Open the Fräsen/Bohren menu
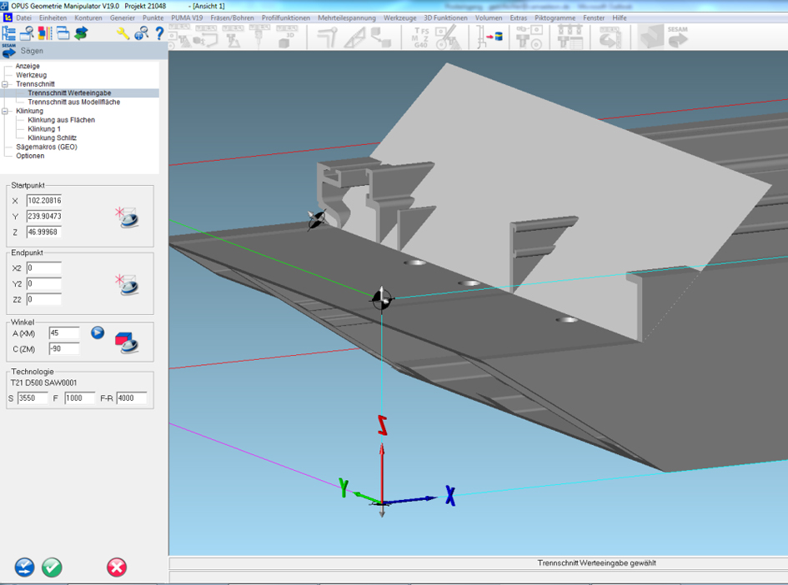The width and height of the screenshot is (788, 585). pyautogui.click(x=232, y=17)
